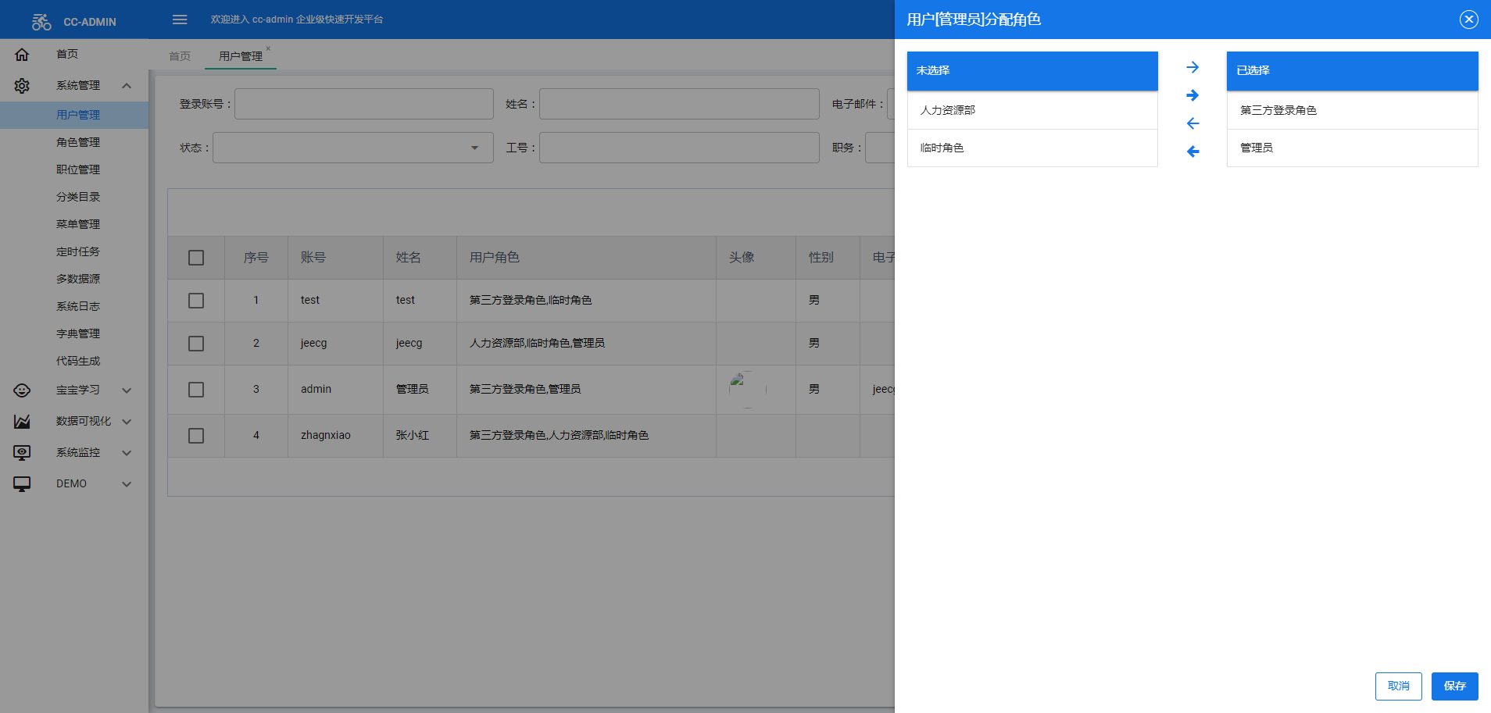Open 字典管理 menu item
The image size is (1491, 713).
pyautogui.click(x=74, y=333)
